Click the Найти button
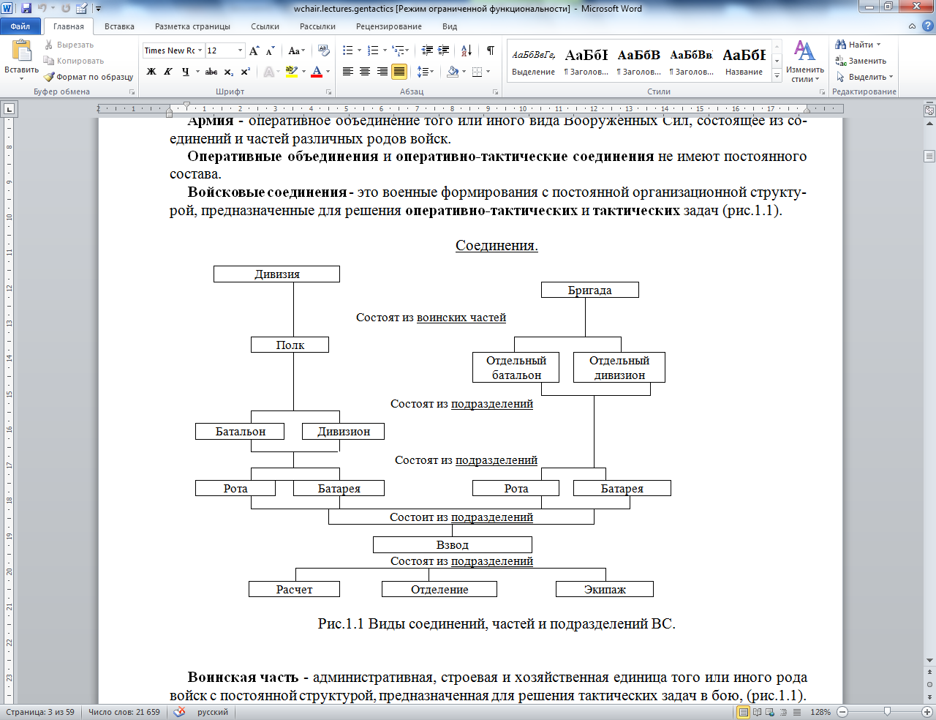 pyautogui.click(x=854, y=45)
